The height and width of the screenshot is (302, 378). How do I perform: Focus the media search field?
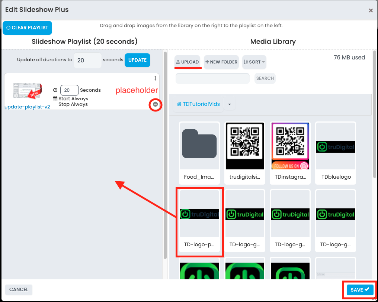(x=212, y=78)
